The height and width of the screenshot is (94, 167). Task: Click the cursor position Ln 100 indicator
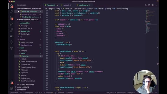point(115,93)
